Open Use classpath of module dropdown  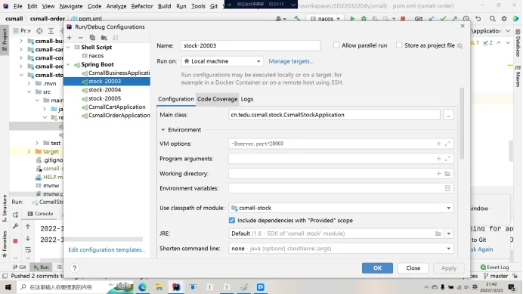coord(341,208)
